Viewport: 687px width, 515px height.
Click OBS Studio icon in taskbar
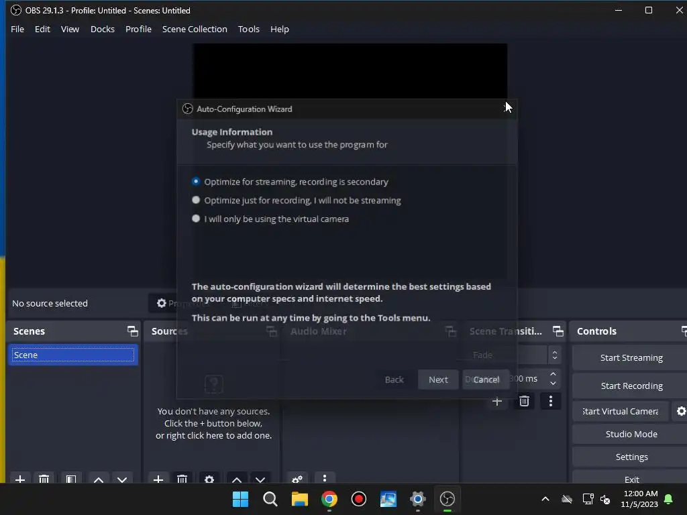click(x=447, y=499)
